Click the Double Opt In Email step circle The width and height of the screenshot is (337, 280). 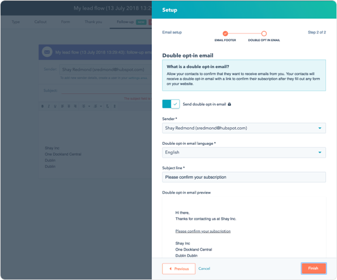tap(264, 33)
